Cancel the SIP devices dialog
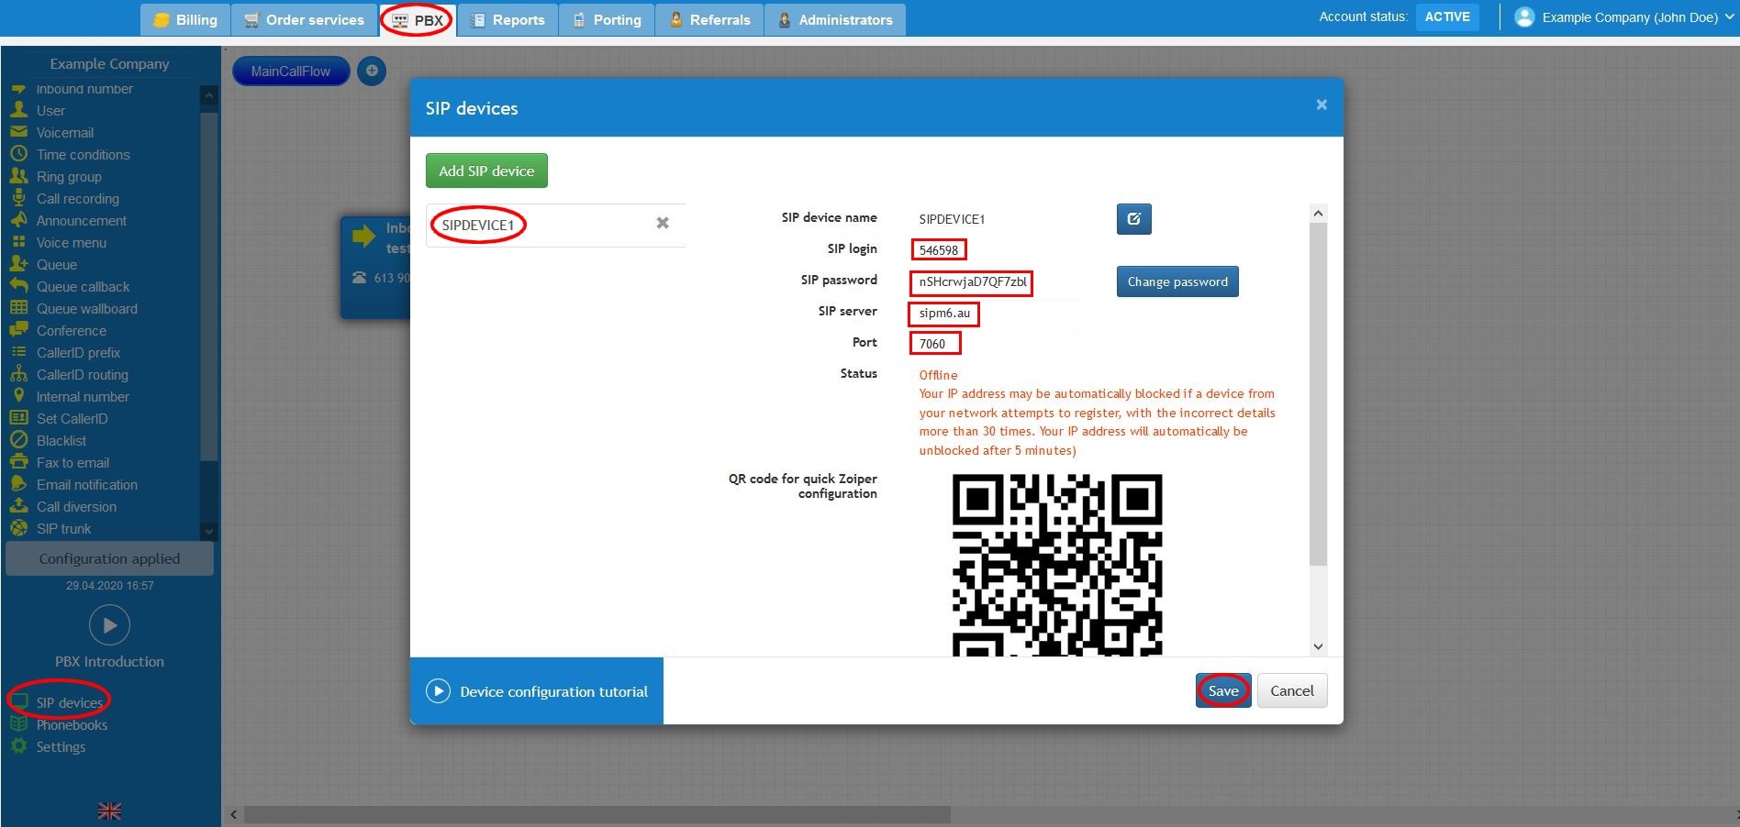Image resolution: width=1740 pixels, height=827 pixels. point(1292,690)
